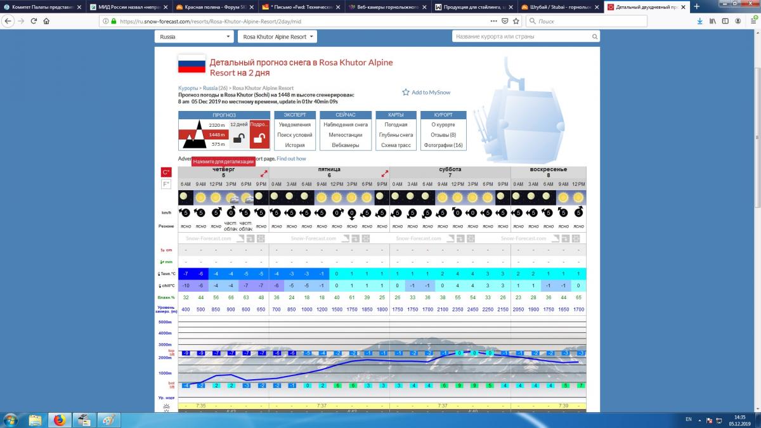Open the Отзывы (8) link
Viewport: 761px width, 428px height.
click(443, 135)
